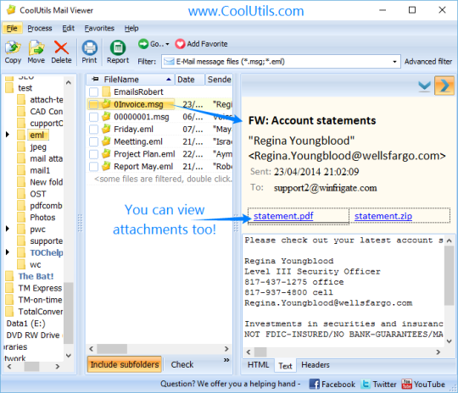Click the Friday.eml file icon
This screenshot has width=458, height=393.
click(x=106, y=129)
